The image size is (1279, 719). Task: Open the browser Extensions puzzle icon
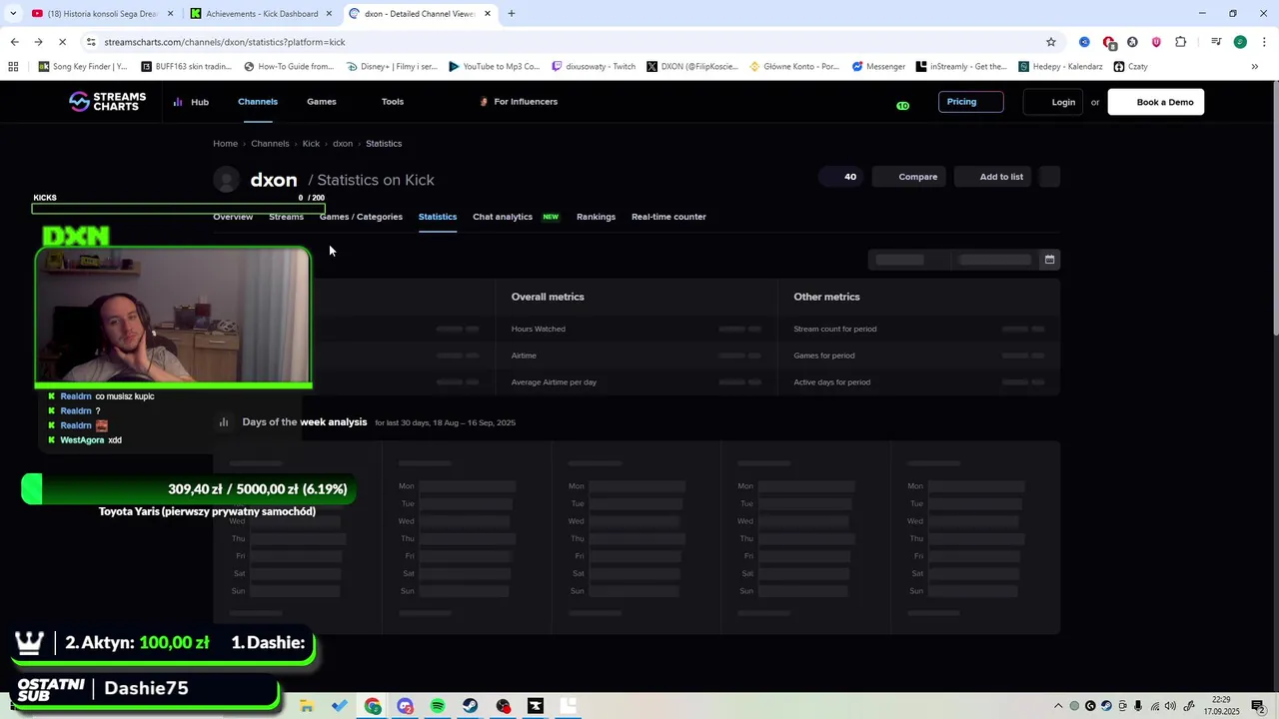pyautogui.click(x=1181, y=42)
